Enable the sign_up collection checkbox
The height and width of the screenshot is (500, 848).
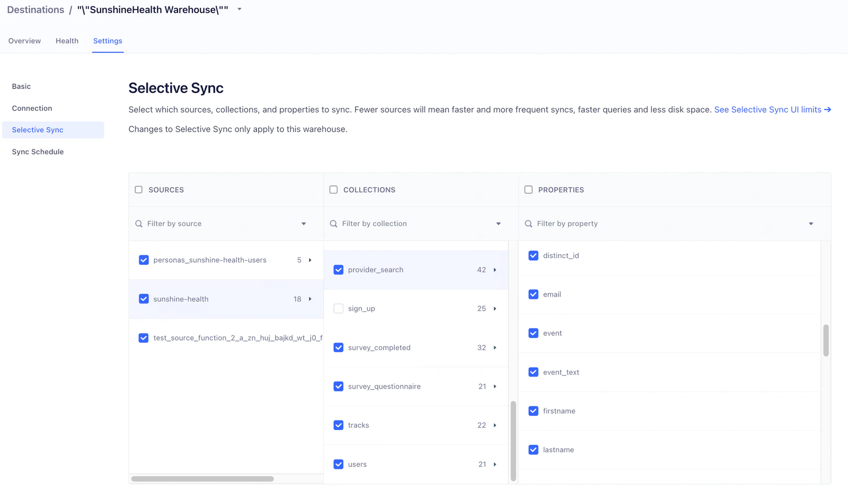[x=338, y=309]
